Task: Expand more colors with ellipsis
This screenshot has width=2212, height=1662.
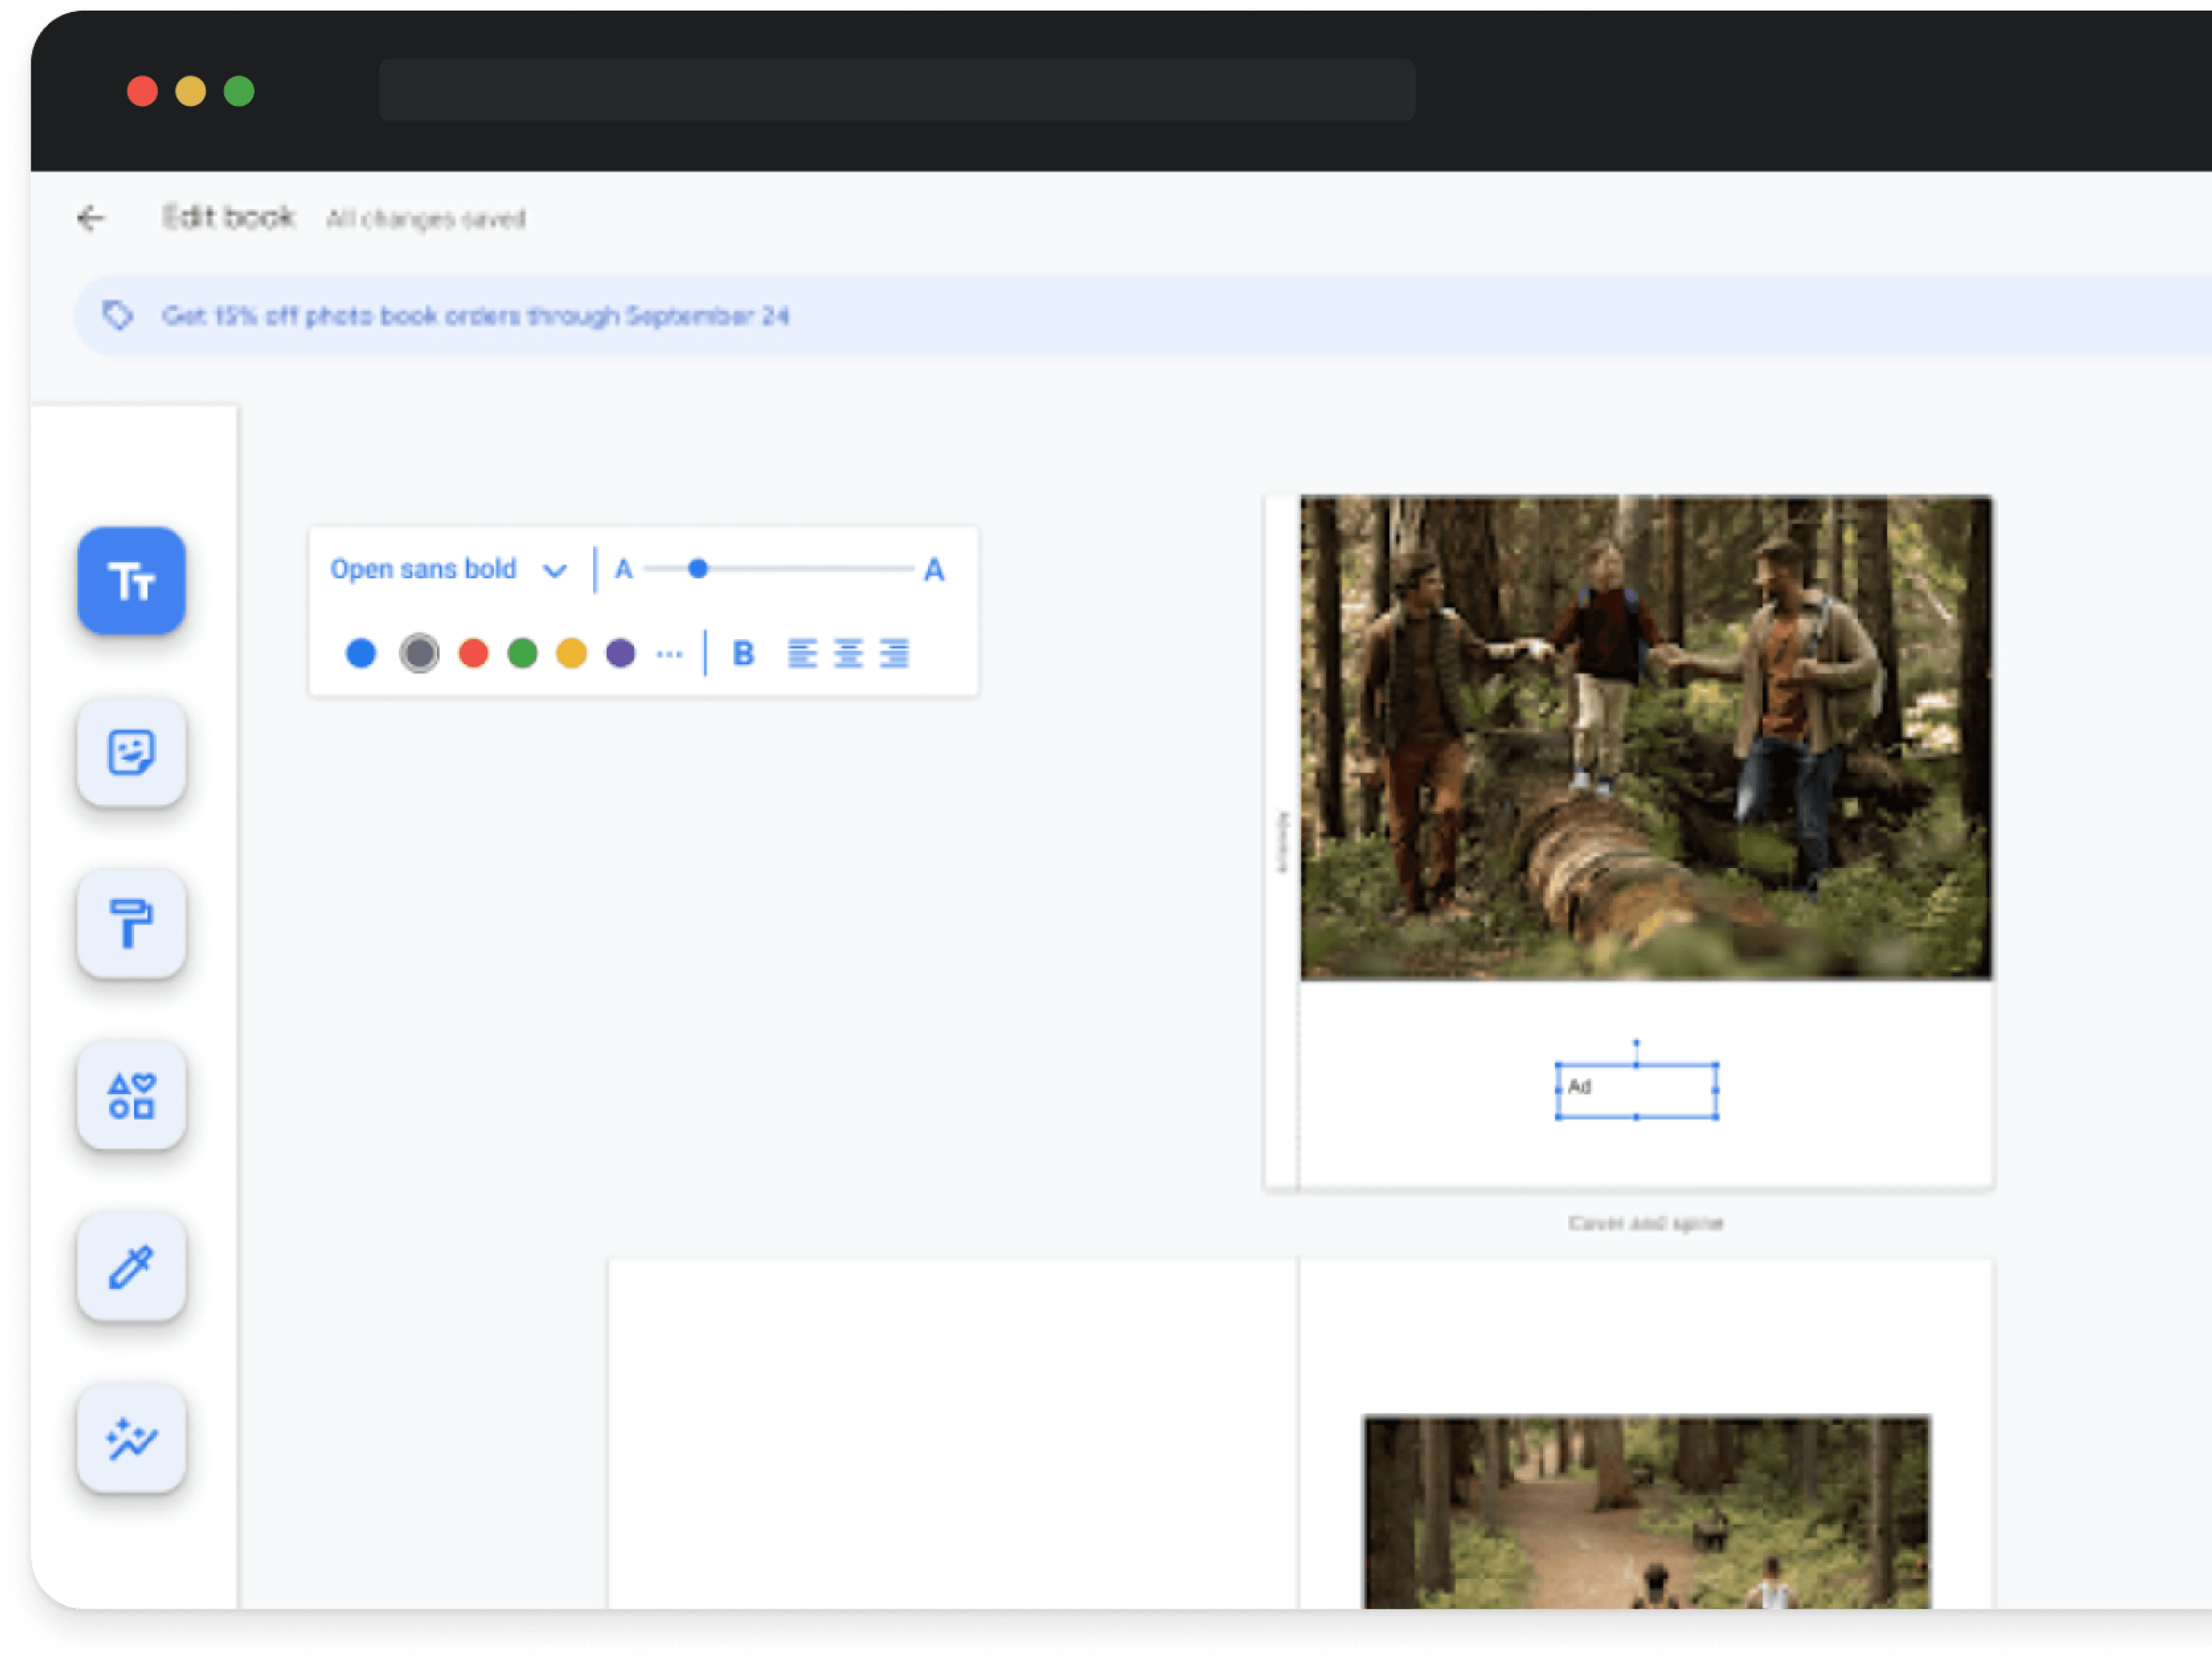Action: click(x=669, y=654)
